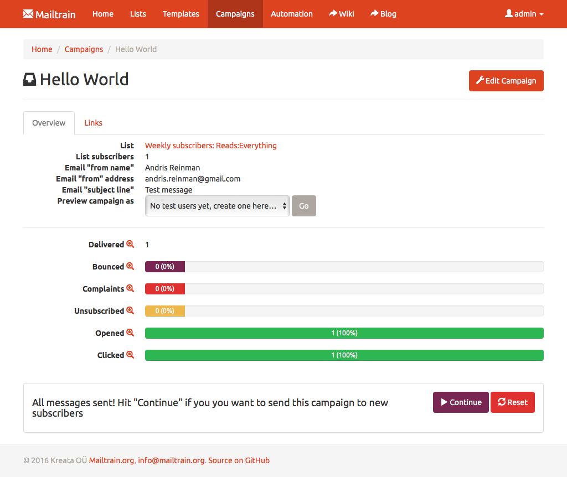
Task: Open the Weekly subscribers: Reads:Everything list link
Action: pos(210,145)
